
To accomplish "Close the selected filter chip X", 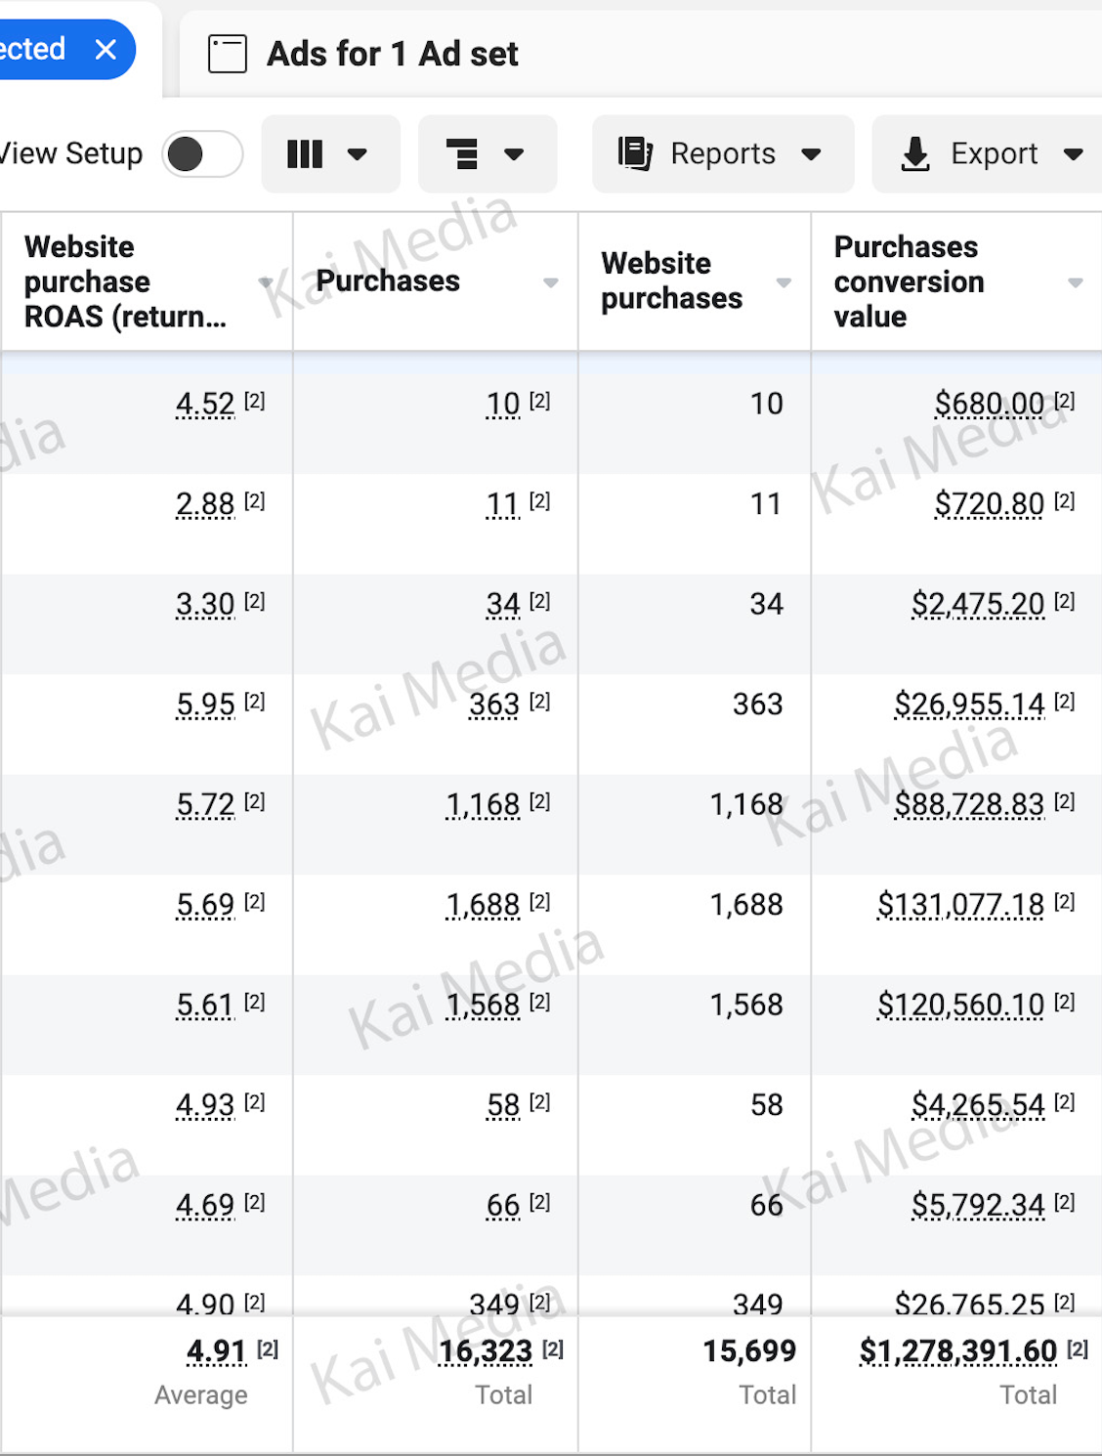I will point(106,50).
